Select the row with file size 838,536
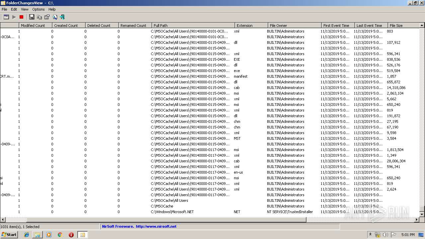This screenshot has height=239, width=425. pos(210,59)
